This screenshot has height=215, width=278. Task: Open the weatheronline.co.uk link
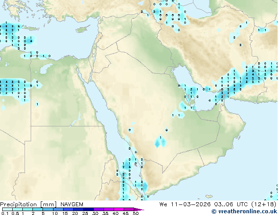[244, 211]
